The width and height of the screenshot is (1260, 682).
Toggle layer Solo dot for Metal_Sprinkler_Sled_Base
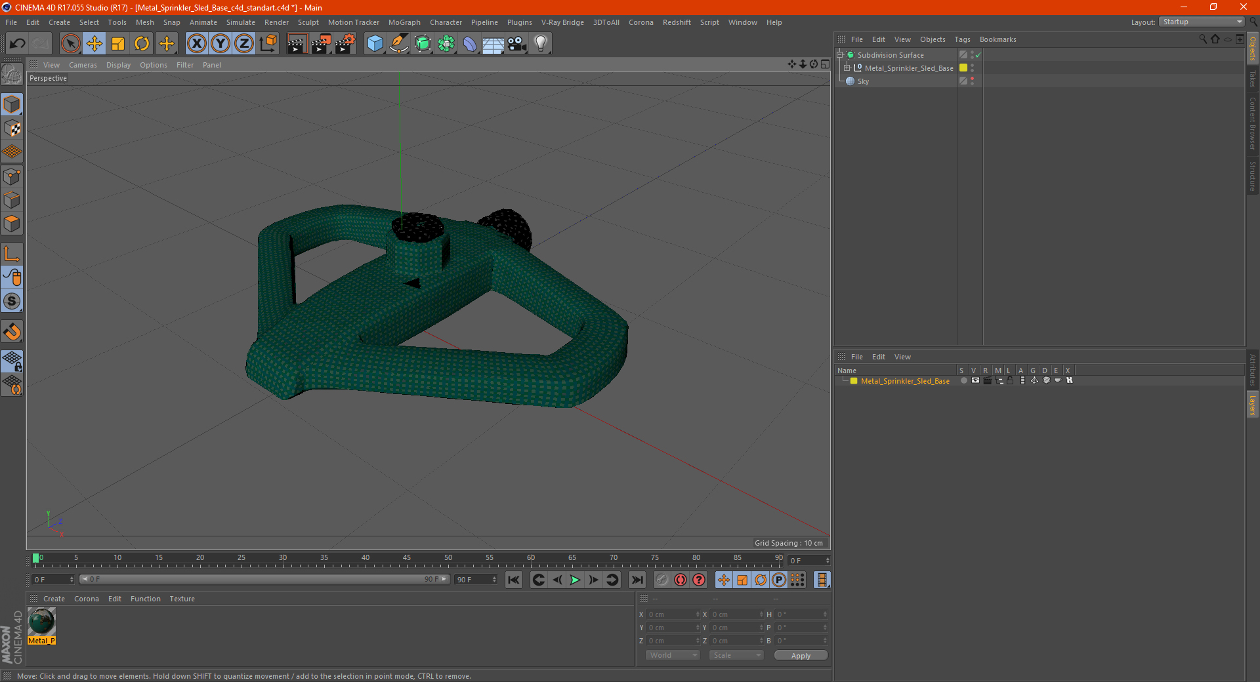(963, 381)
